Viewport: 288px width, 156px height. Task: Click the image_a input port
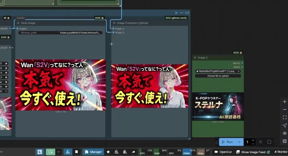coord(113,28)
